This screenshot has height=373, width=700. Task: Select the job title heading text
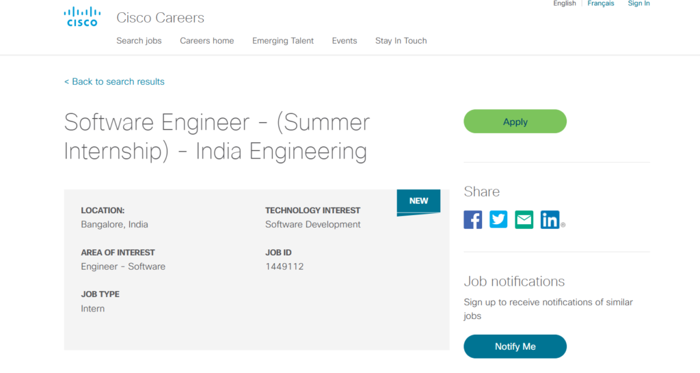pyautogui.click(x=217, y=137)
